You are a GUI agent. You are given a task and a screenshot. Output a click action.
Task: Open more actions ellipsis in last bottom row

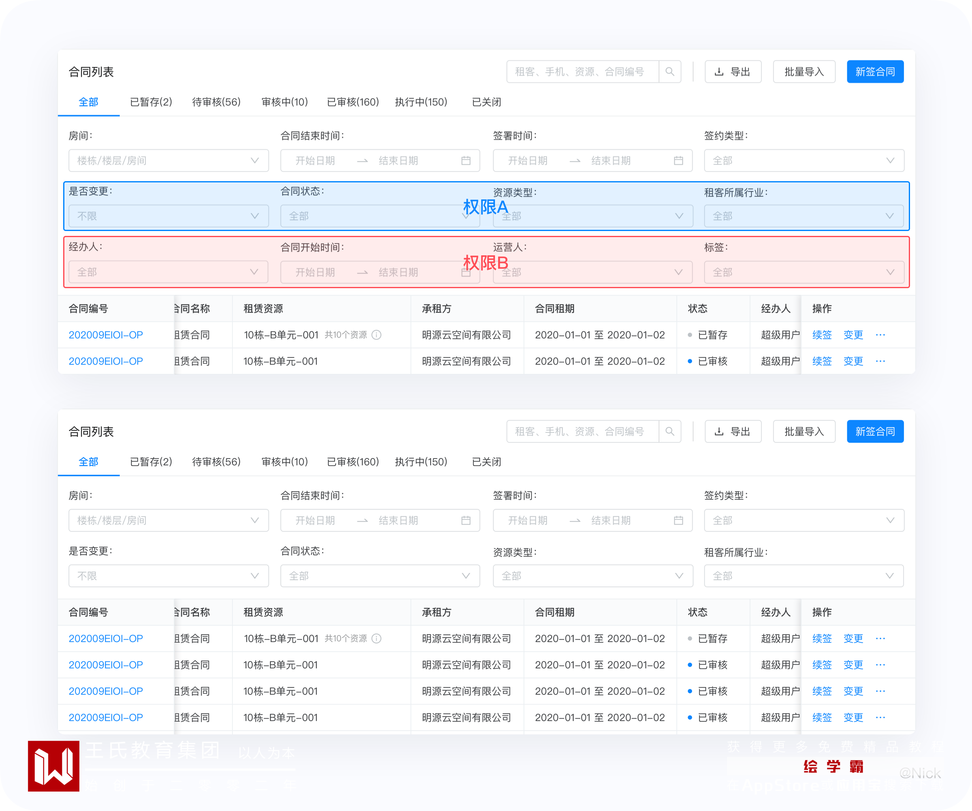pos(880,717)
